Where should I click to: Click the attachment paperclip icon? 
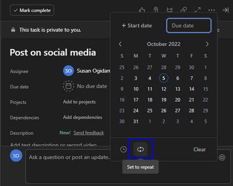point(156,10)
